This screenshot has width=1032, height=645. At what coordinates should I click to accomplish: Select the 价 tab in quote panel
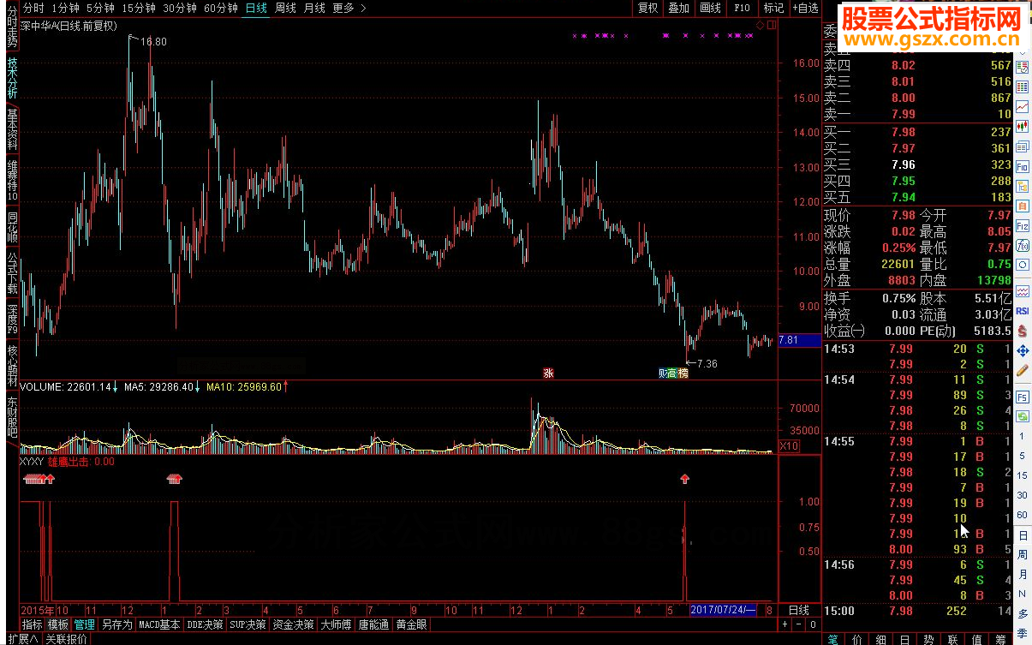tap(857, 638)
